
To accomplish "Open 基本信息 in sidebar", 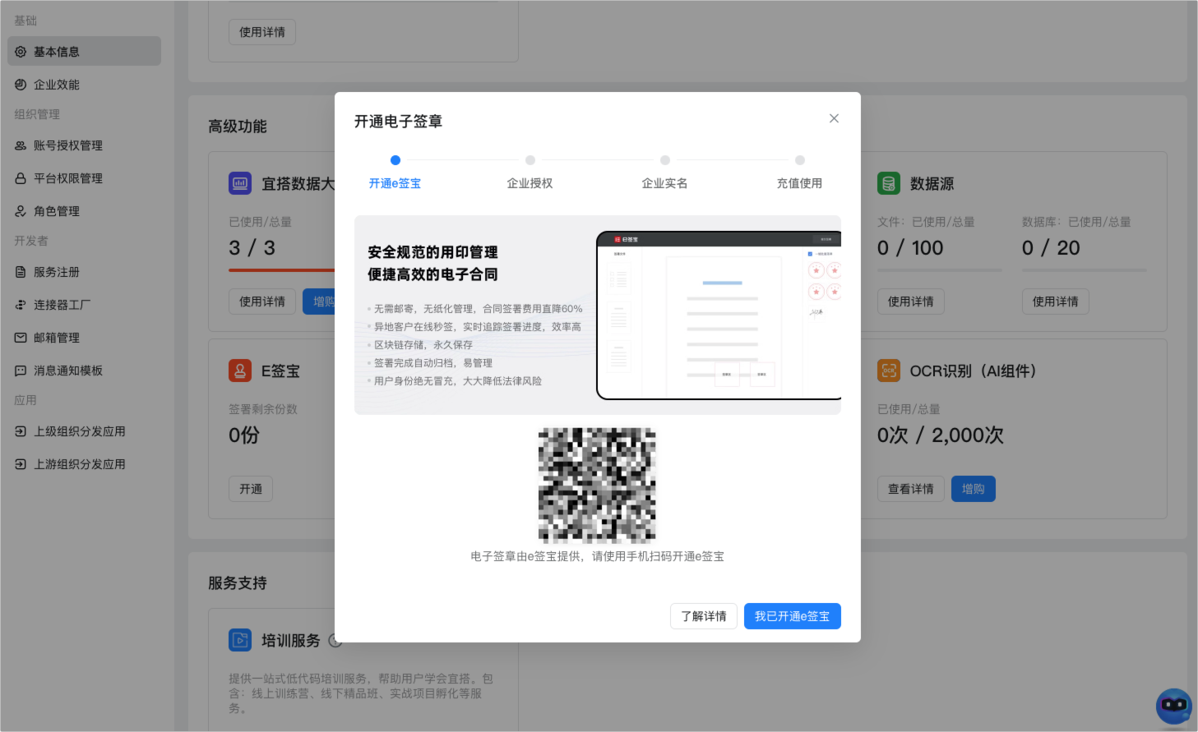I will (84, 51).
